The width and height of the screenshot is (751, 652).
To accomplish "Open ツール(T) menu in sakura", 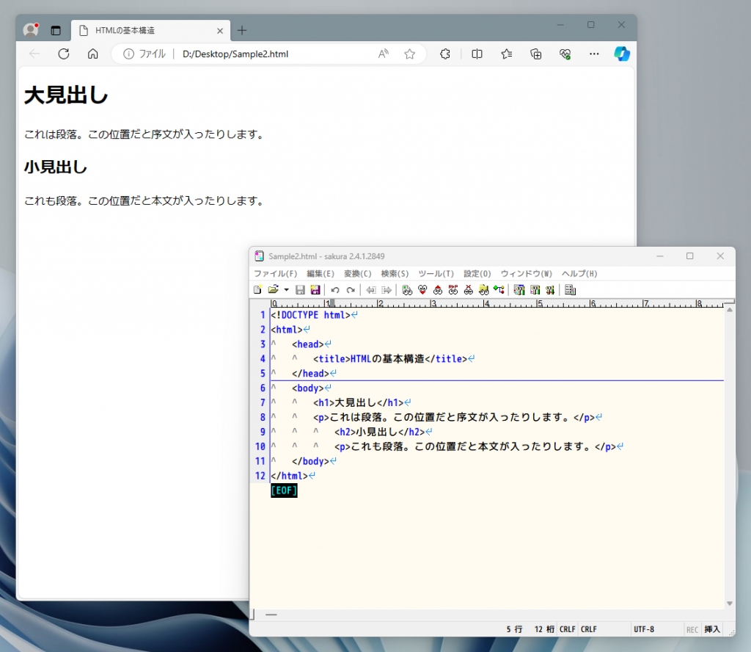I will (436, 274).
